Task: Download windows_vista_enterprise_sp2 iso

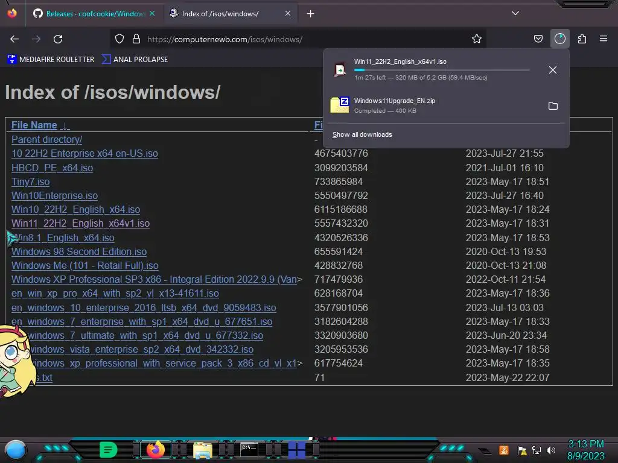Action: (x=141, y=349)
